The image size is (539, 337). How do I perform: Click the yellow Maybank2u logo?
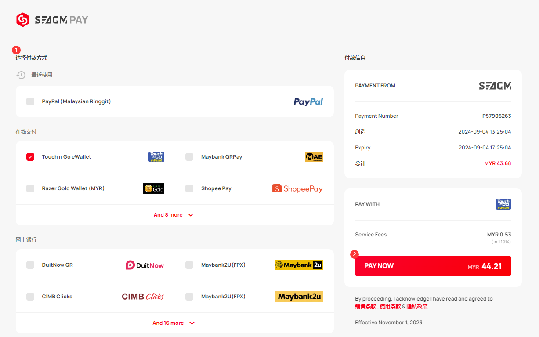click(x=299, y=297)
